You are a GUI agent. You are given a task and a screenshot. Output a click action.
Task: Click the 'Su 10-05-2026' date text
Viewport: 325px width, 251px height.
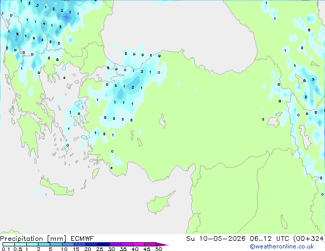click(x=216, y=239)
